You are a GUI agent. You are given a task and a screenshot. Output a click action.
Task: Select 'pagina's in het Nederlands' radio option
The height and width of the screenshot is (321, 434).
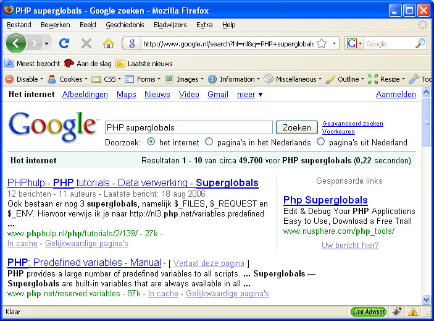[209, 142]
